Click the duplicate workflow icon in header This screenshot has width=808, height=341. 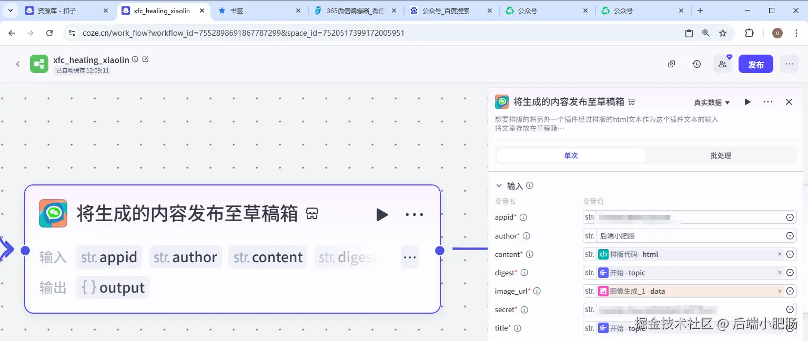(671, 64)
